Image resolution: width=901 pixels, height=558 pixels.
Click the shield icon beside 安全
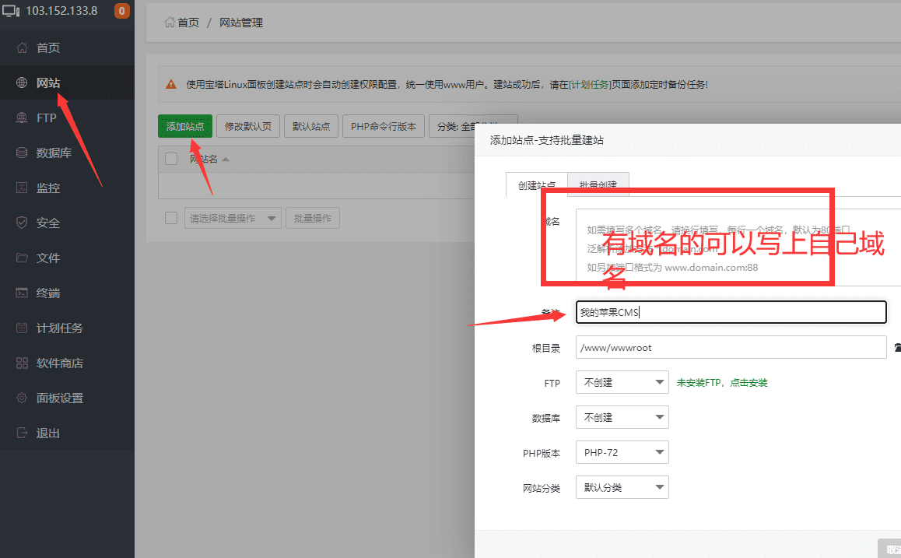[22, 223]
